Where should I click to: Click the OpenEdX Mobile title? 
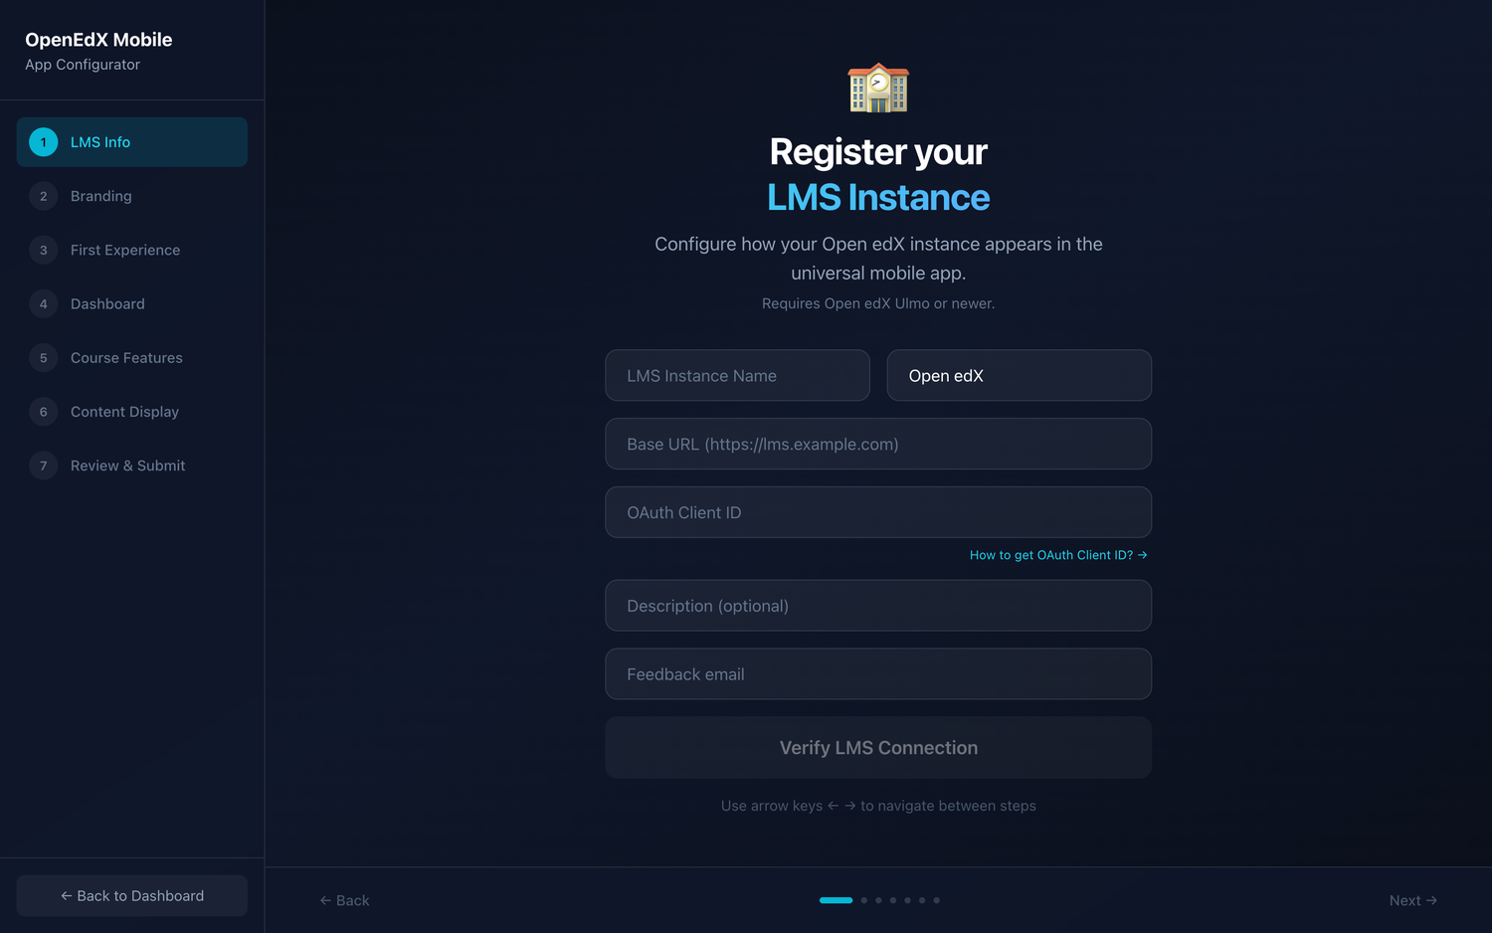98,40
